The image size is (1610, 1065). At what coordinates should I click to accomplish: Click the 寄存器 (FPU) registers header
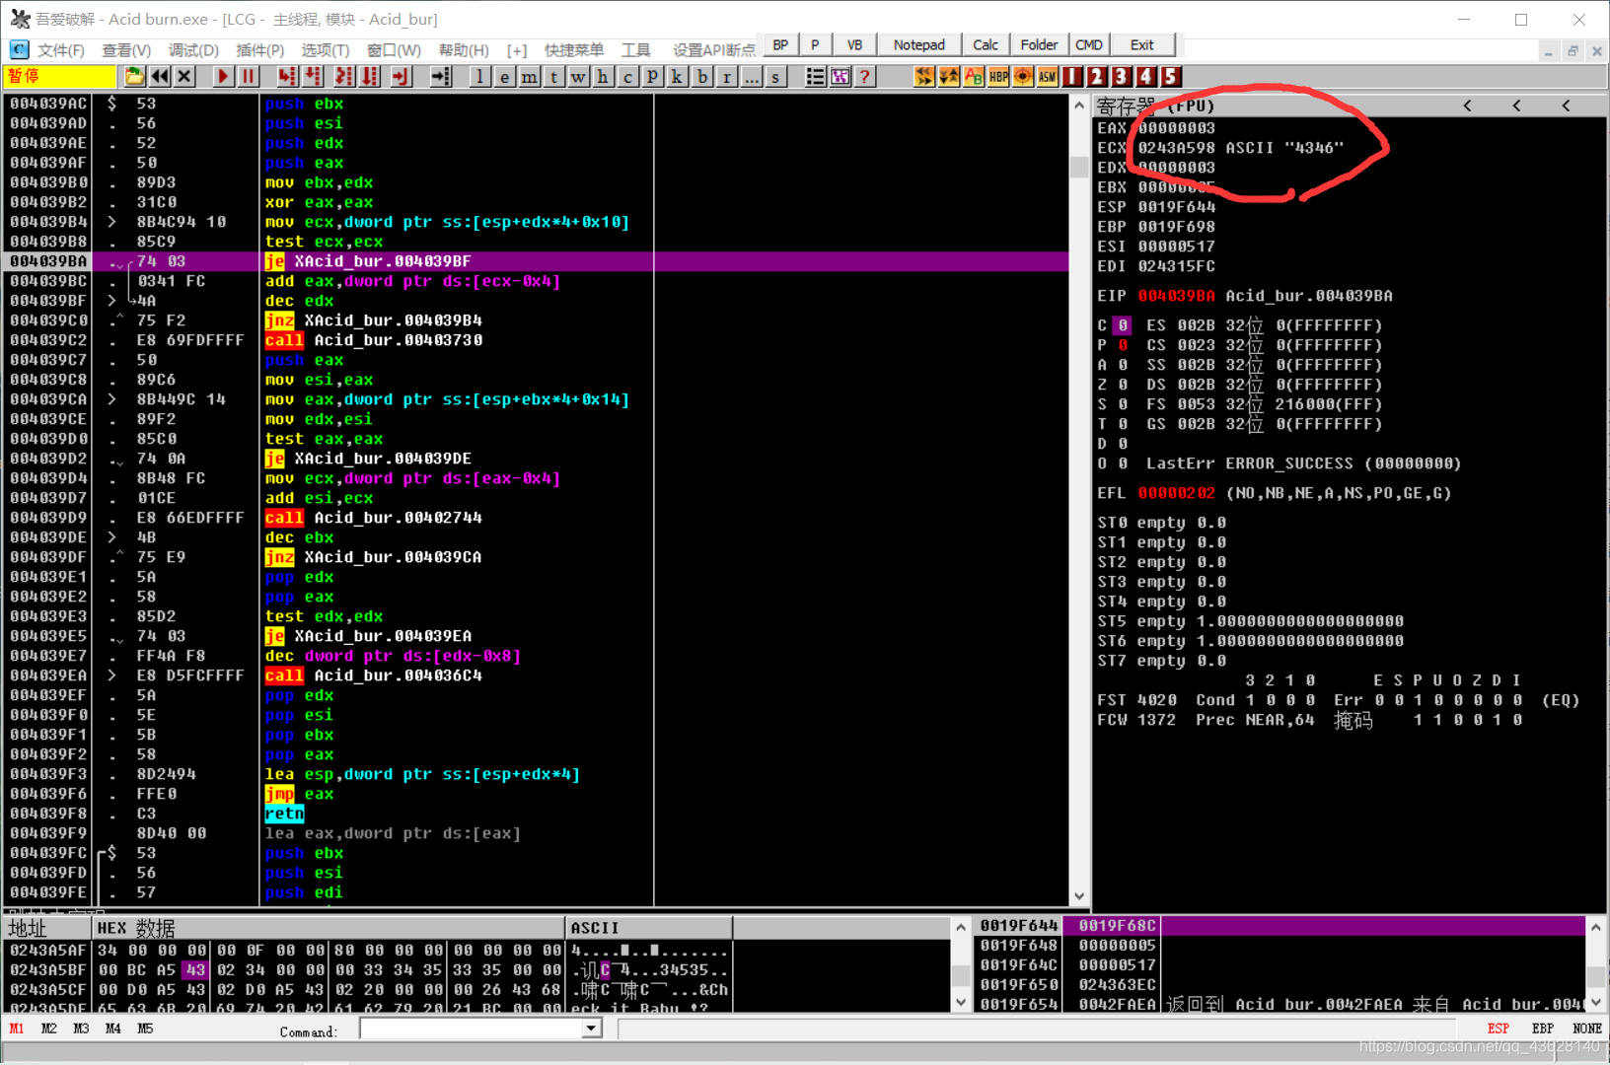click(x=1156, y=106)
